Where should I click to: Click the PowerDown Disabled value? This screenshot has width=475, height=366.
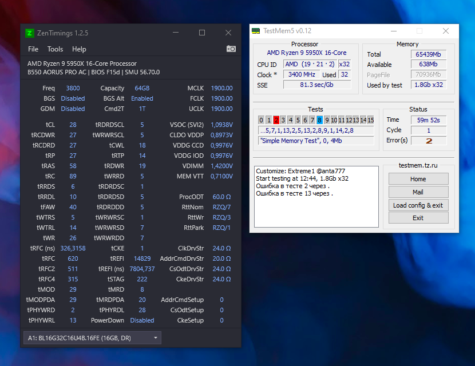[x=142, y=320]
